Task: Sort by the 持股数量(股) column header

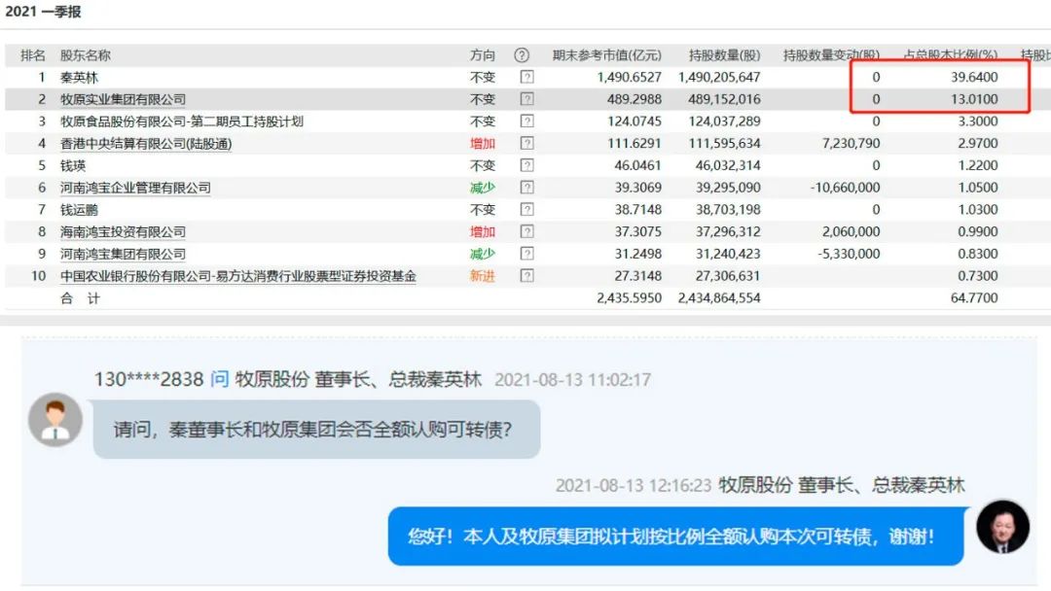Action: (x=724, y=55)
